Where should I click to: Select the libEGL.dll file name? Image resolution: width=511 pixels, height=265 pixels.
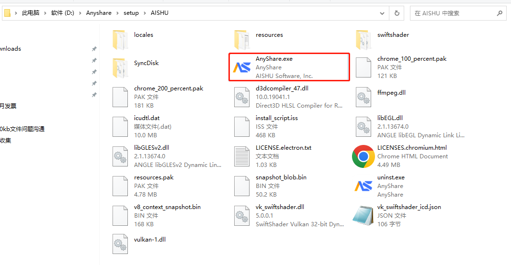point(390,118)
